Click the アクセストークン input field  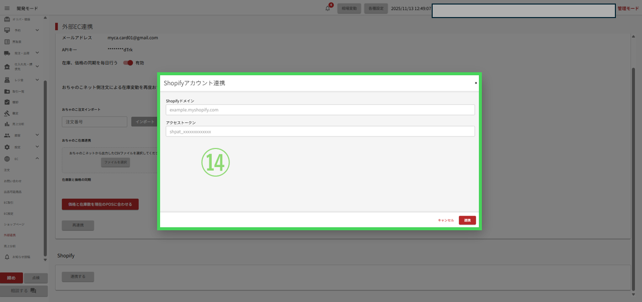(x=320, y=131)
